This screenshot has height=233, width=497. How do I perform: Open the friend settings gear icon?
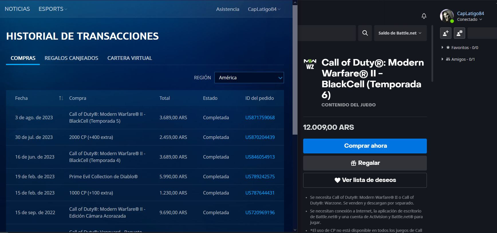click(x=459, y=33)
